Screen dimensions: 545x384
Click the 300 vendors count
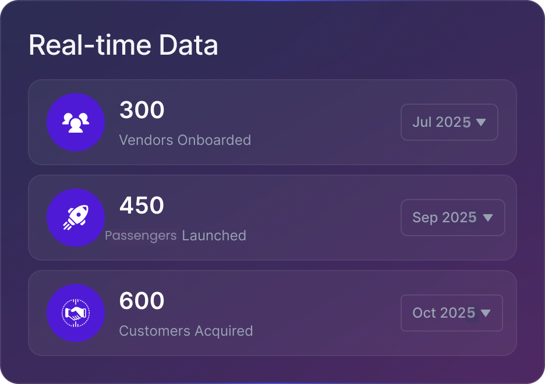(x=142, y=110)
